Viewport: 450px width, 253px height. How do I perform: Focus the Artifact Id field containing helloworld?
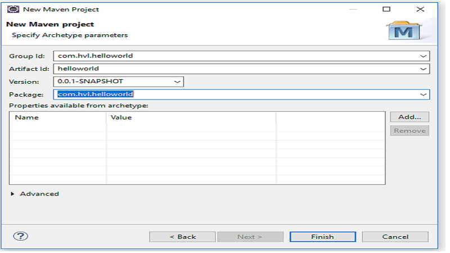point(225,69)
